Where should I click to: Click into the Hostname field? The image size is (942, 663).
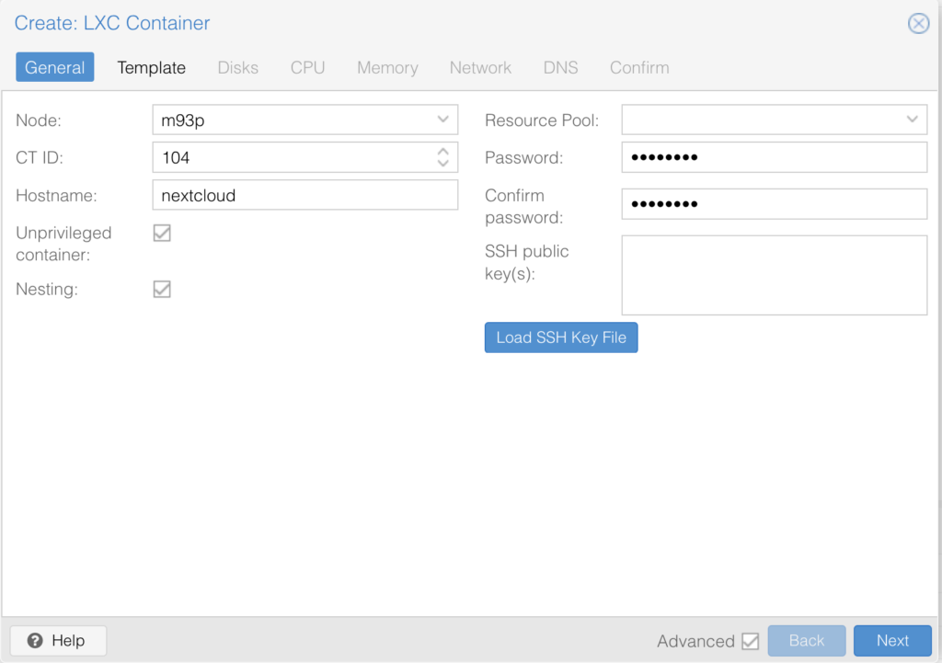point(304,195)
